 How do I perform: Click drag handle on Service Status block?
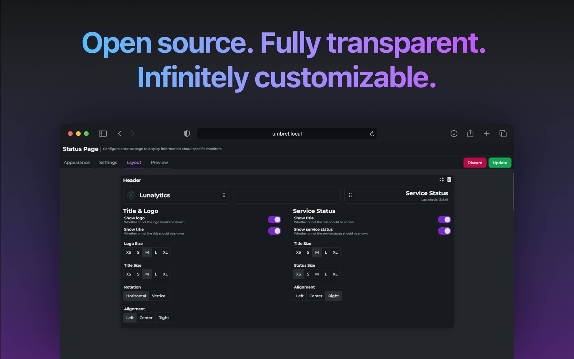tap(350, 195)
